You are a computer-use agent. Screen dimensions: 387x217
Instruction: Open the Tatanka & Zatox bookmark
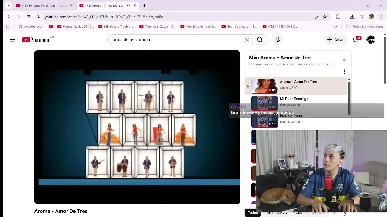click(x=158, y=27)
